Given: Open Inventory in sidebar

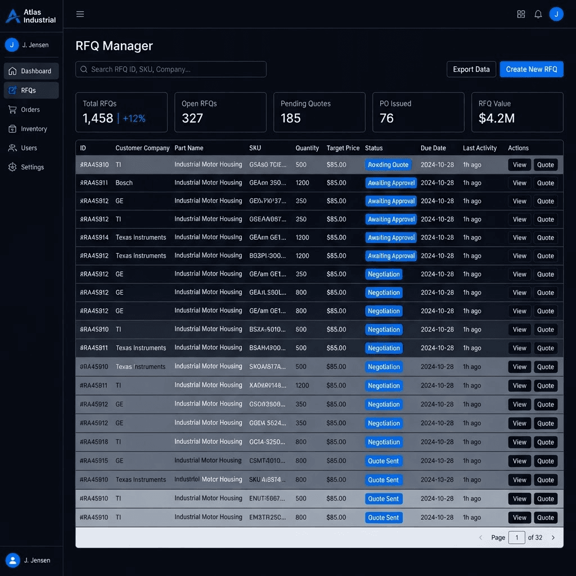Looking at the screenshot, I should pos(31,129).
